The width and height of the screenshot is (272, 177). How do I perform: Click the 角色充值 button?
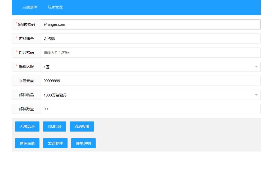[27, 143]
